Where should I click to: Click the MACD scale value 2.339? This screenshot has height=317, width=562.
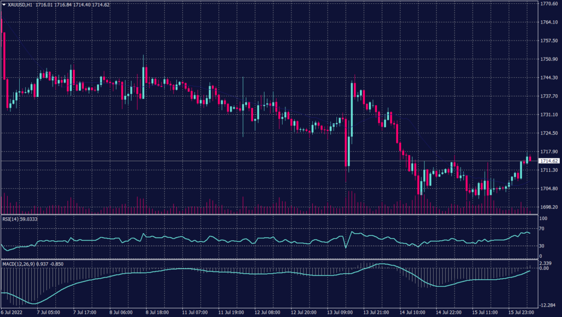[547, 263]
